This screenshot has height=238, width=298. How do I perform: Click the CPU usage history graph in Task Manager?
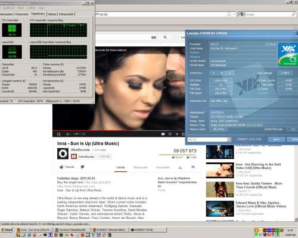(58, 30)
